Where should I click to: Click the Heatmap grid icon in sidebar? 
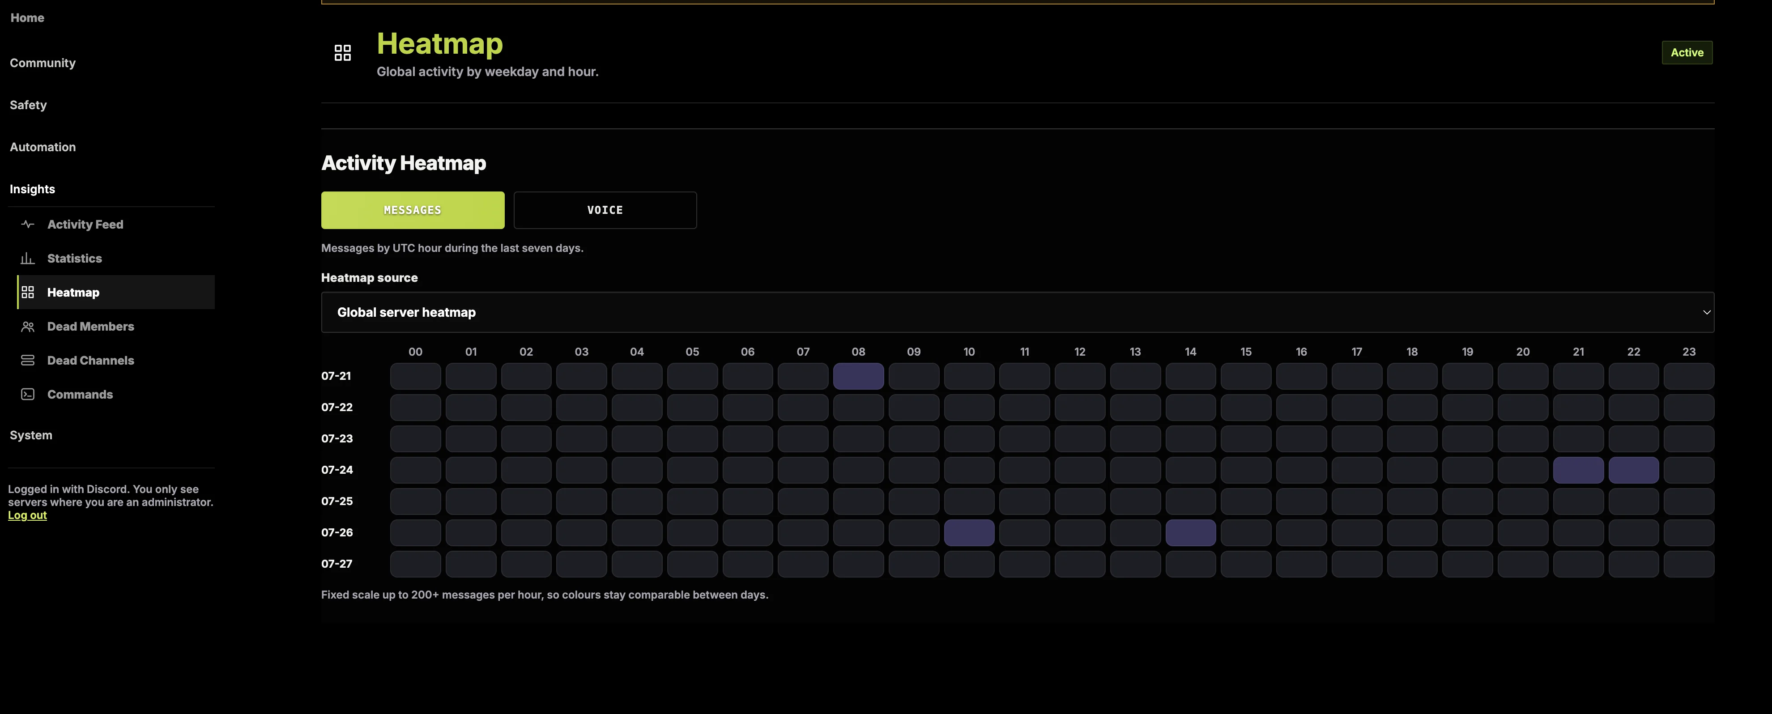27,292
